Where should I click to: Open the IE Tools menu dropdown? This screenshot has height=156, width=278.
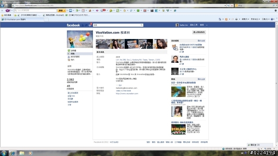[x=265, y=19]
